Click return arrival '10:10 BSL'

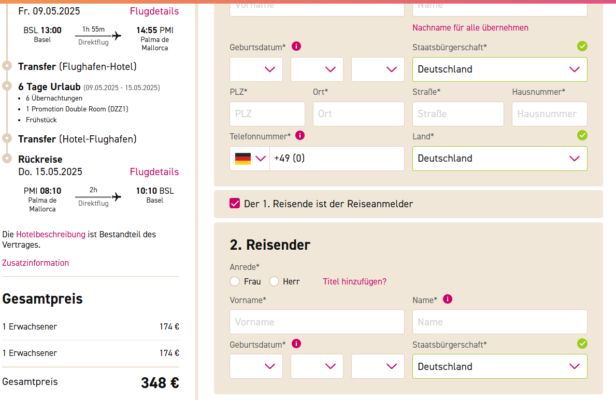pos(155,191)
